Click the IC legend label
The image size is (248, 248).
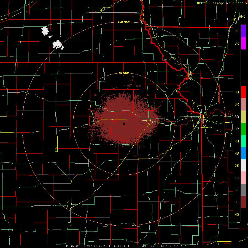pos(236,178)
